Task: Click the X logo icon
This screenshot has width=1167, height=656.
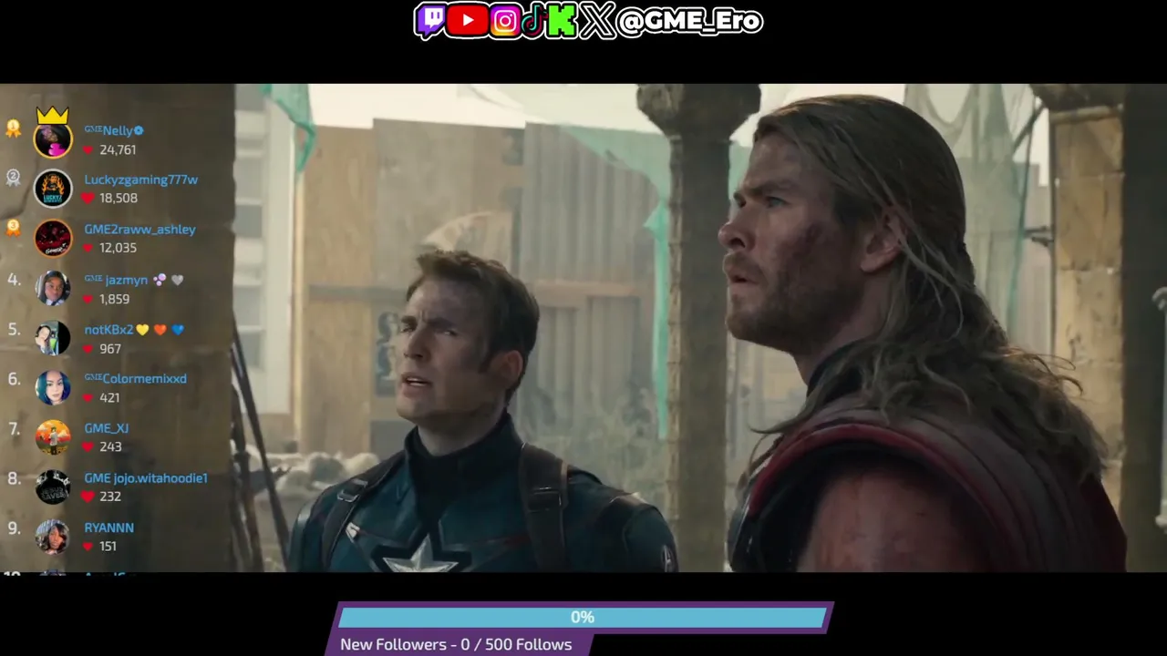Action: click(597, 21)
